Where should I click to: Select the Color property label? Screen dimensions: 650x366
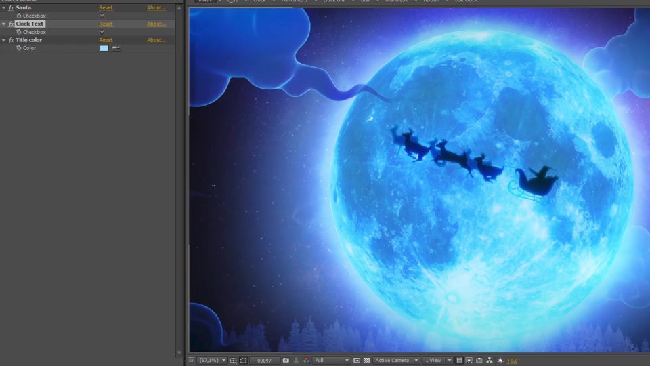(29, 48)
